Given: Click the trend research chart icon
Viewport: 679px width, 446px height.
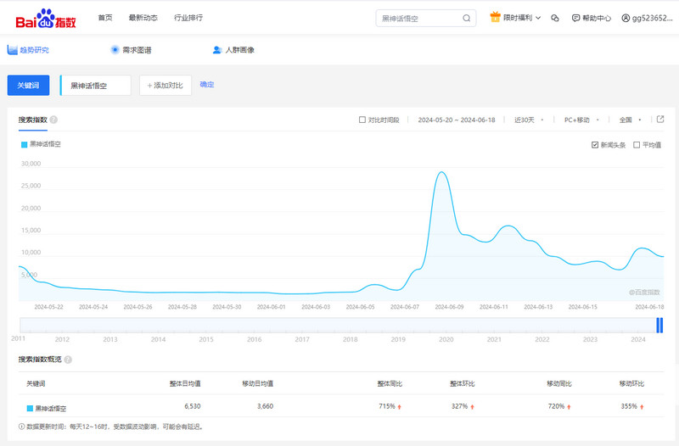Looking at the screenshot, I should pyautogui.click(x=12, y=50).
